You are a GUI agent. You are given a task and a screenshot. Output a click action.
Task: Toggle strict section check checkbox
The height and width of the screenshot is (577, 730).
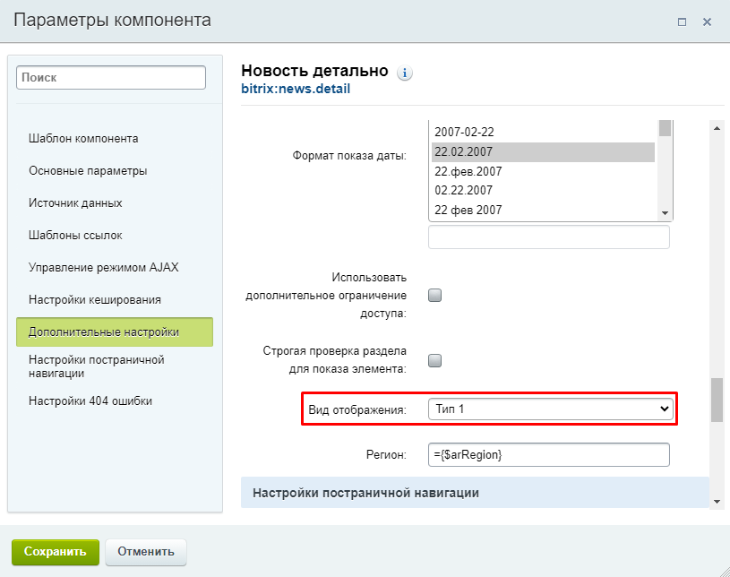434,360
